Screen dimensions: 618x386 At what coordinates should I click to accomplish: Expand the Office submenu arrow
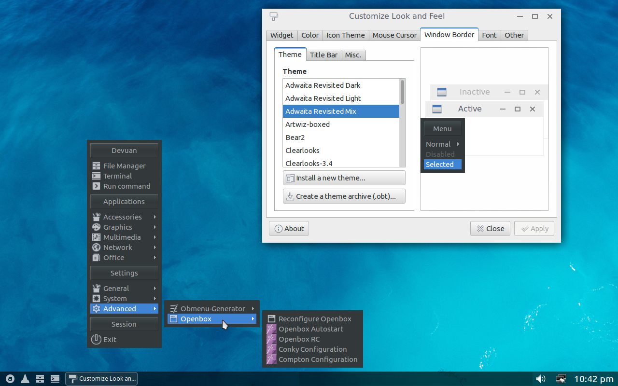pos(155,258)
